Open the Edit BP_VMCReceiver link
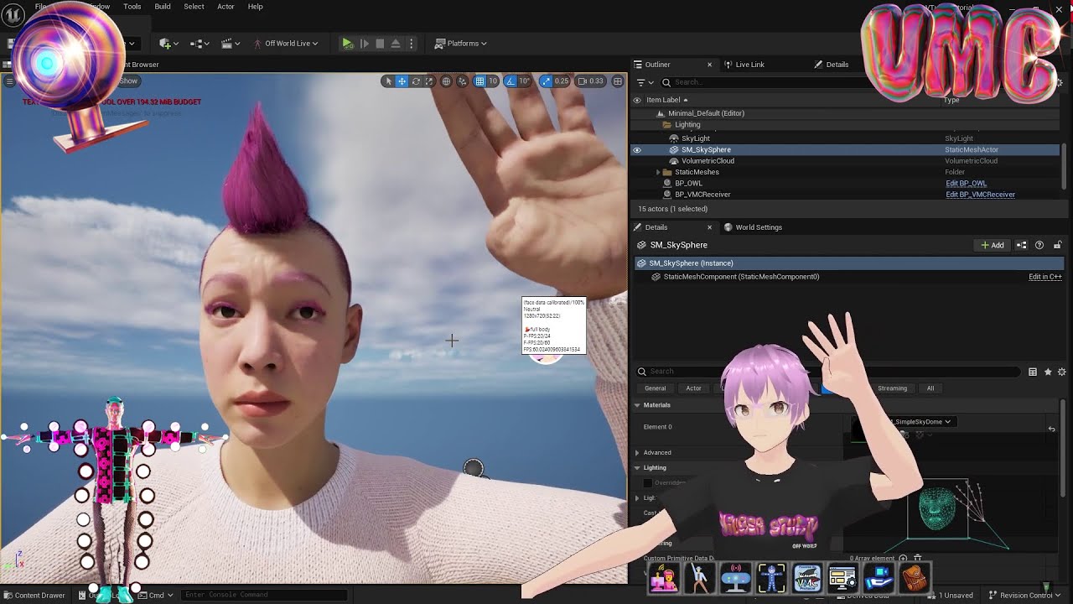 (x=980, y=195)
